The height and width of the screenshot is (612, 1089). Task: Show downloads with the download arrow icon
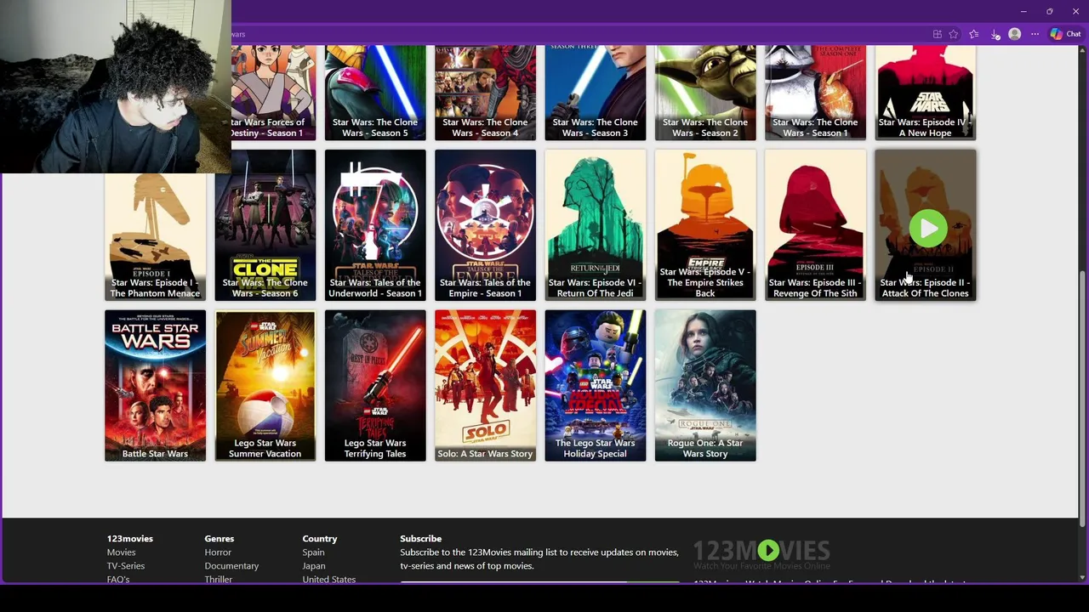[995, 34]
